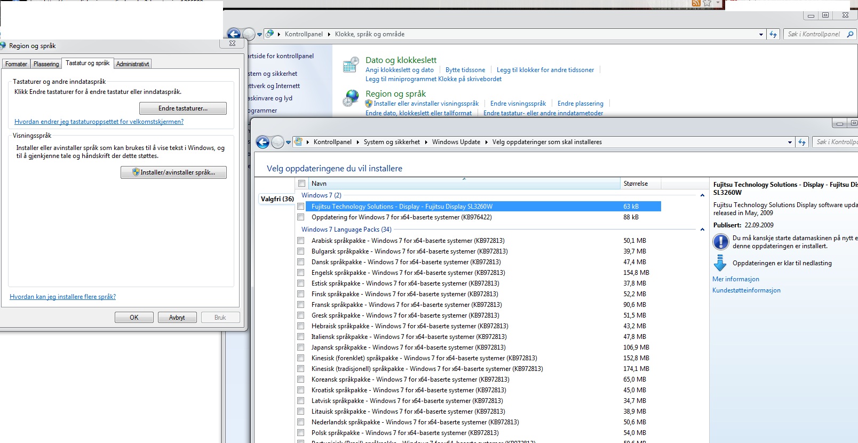858x443 pixels.
Task: Click back arrow in Windows Update window
Action: [263, 142]
